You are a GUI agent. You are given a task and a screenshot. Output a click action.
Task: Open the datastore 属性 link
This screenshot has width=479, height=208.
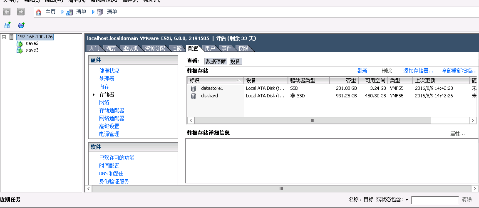(458, 134)
